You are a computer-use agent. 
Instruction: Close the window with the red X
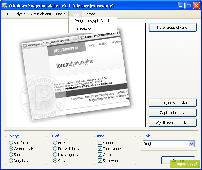coord(196,6)
